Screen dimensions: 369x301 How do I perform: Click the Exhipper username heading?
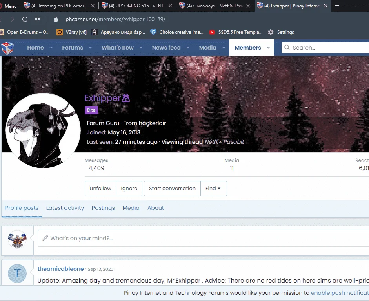coord(103,98)
